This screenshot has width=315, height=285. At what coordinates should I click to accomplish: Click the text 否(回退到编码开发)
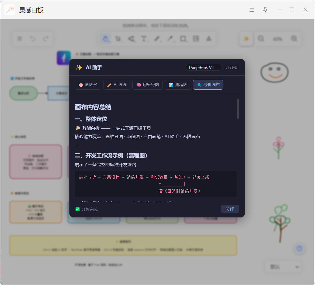coord(180,191)
